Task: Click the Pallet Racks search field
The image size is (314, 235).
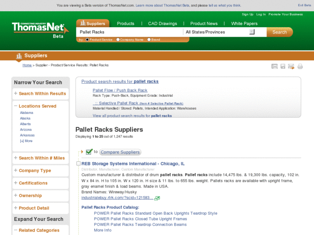Action: coord(130,32)
